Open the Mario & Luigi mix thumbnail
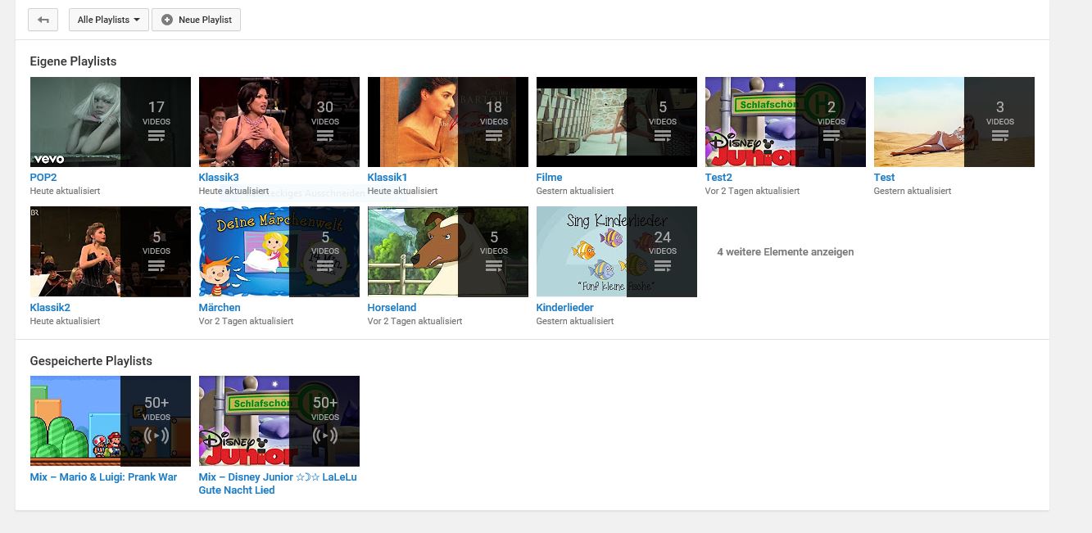Image resolution: width=1092 pixels, height=533 pixels. (x=111, y=421)
